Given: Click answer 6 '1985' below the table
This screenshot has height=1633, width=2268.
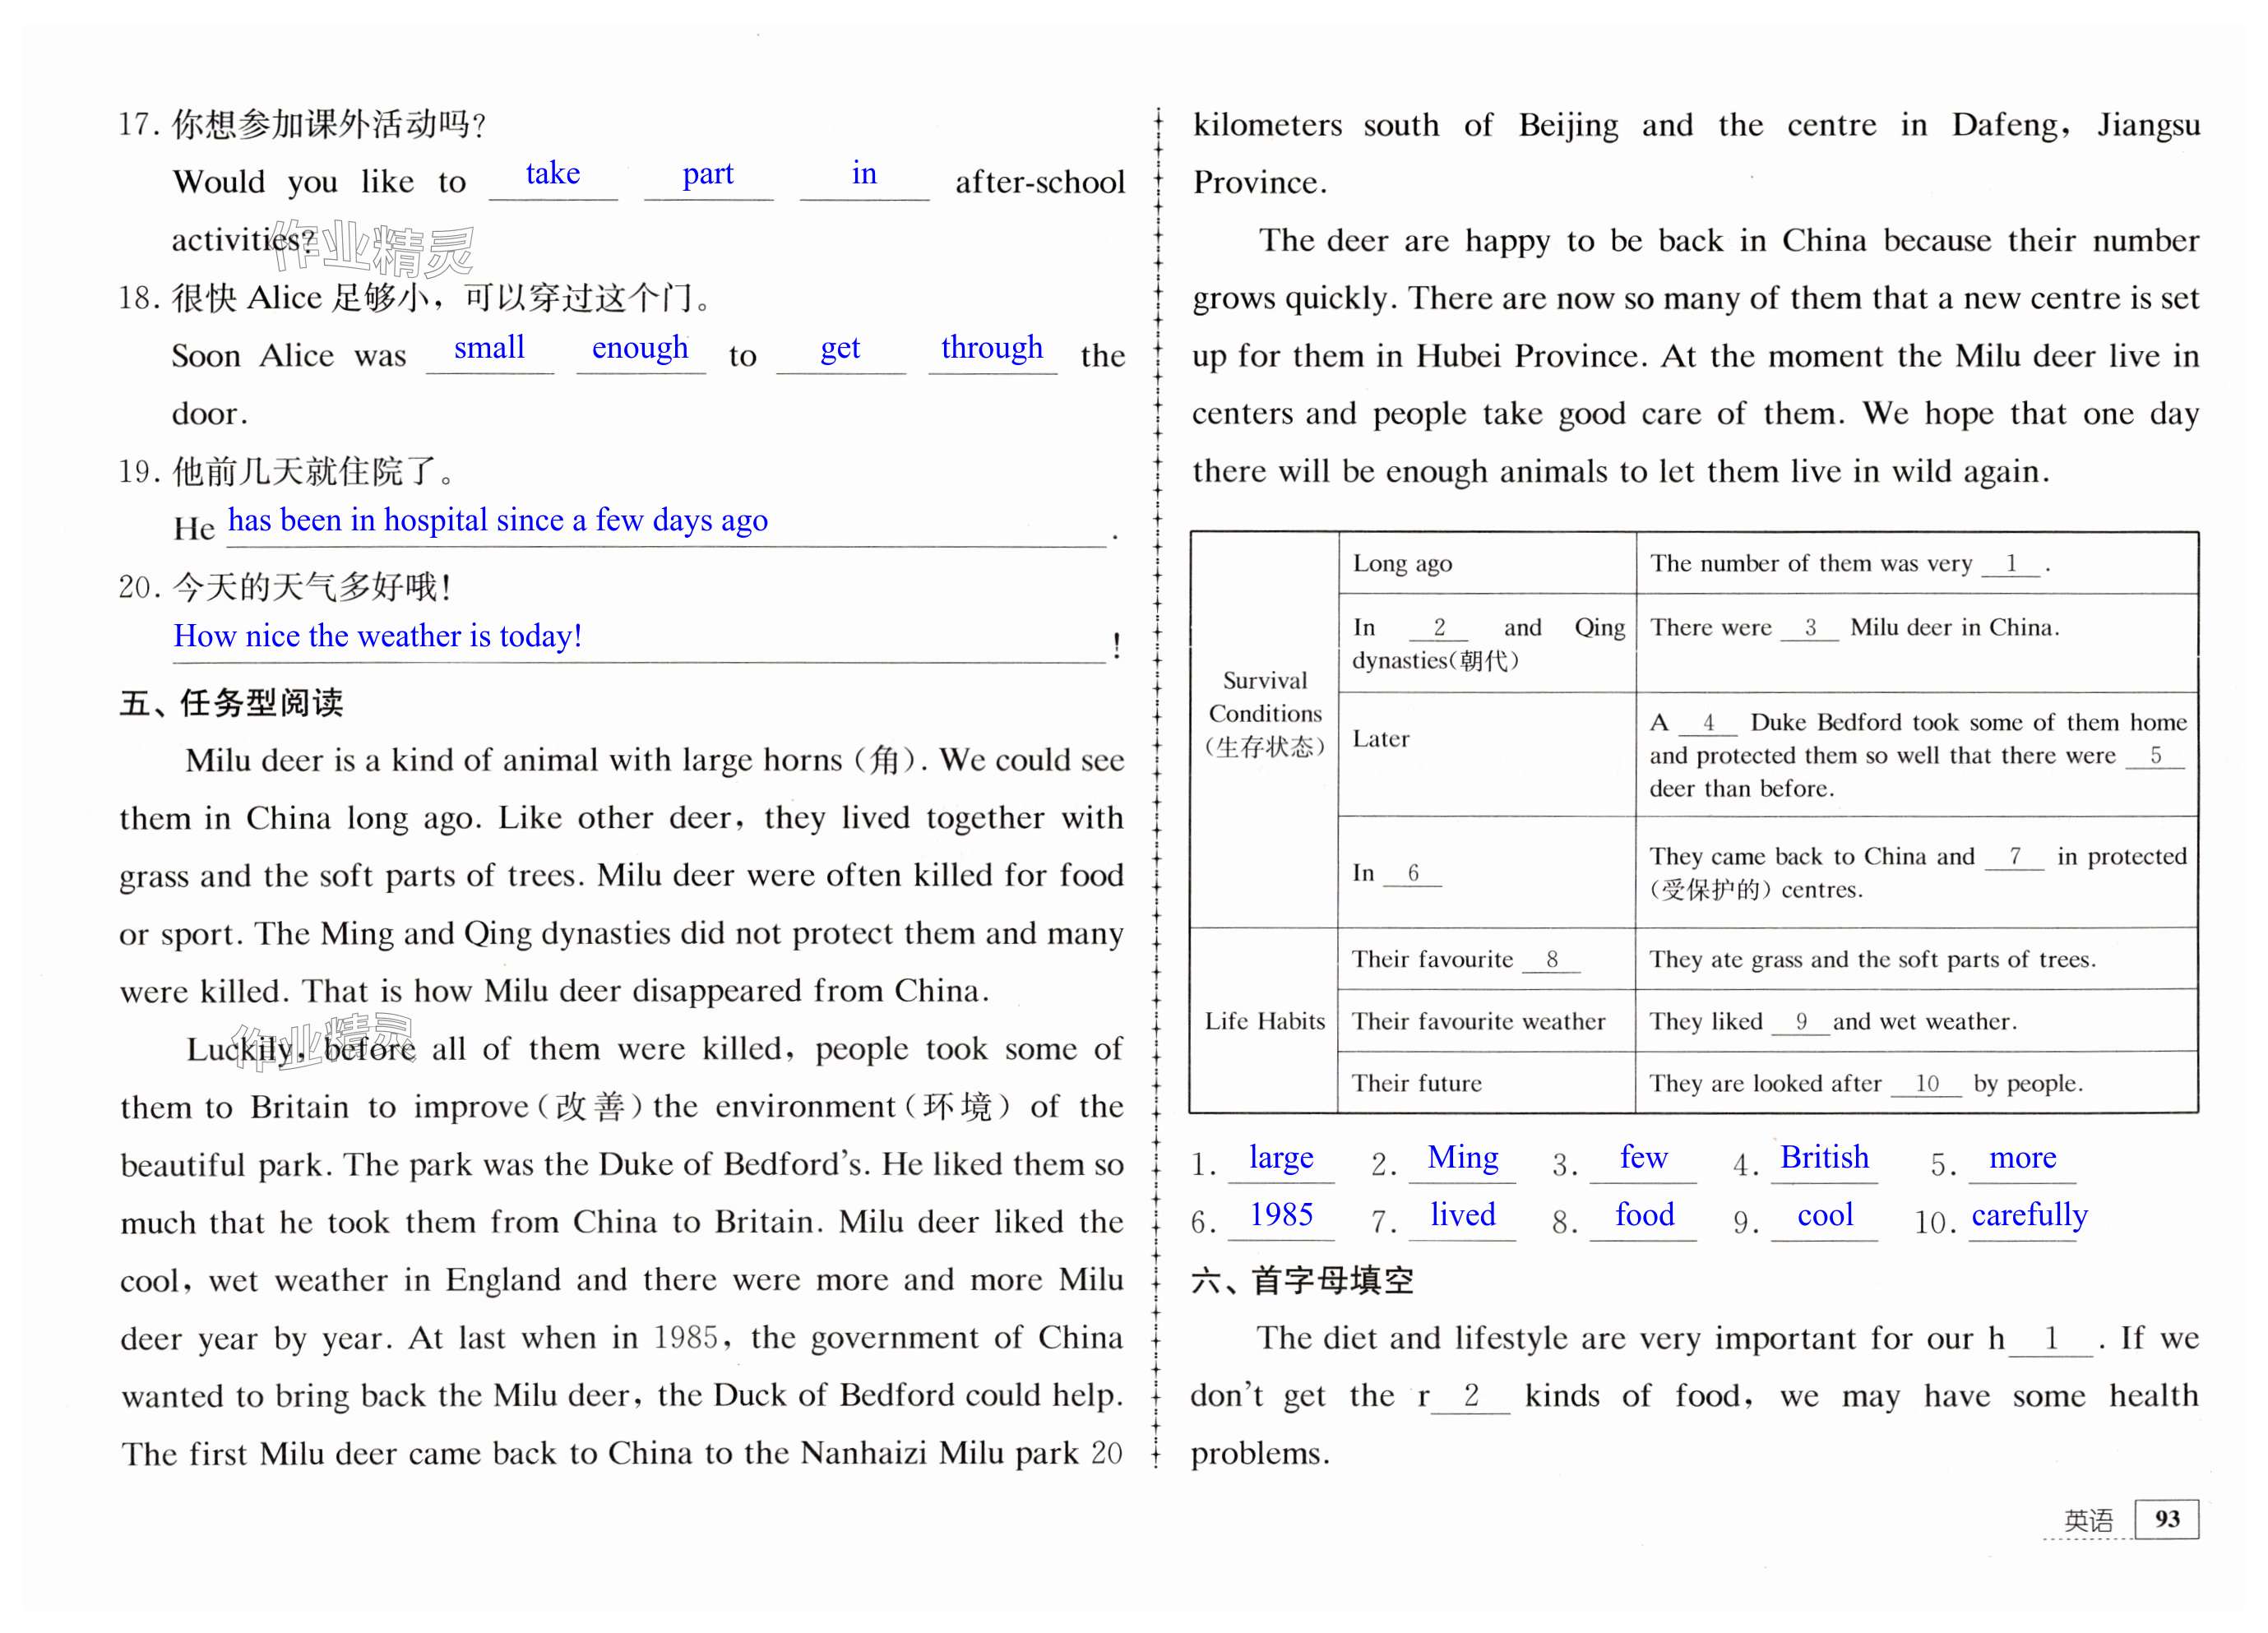Looking at the screenshot, I should pos(1281,1215).
